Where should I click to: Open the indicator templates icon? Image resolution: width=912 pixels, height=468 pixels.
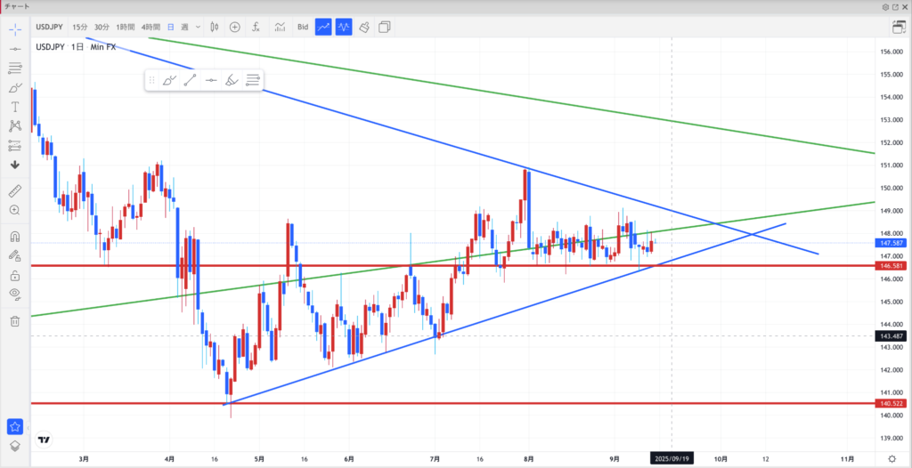click(x=281, y=27)
